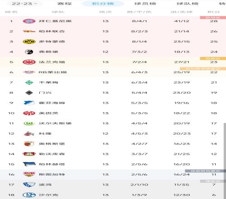Select the 积分榜 tab
The height and width of the screenshot is (199, 226).
(103, 4)
